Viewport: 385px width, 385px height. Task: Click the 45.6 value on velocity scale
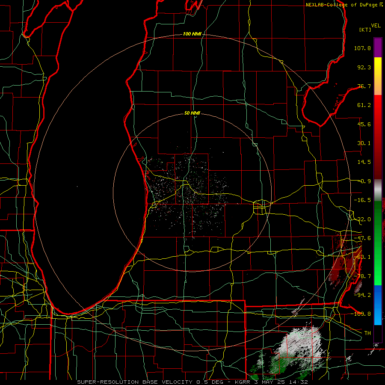(x=364, y=124)
